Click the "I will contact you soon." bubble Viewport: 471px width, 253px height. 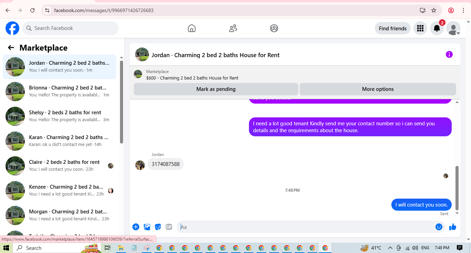pos(421,205)
